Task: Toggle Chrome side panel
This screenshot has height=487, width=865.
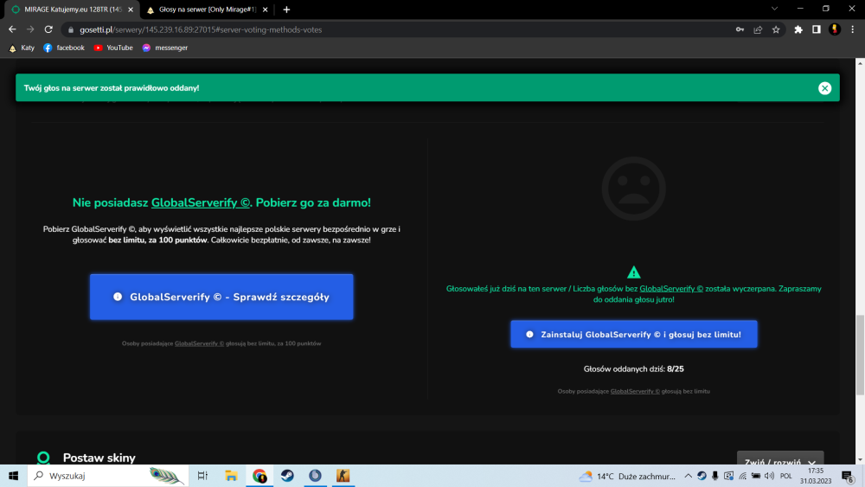Action: click(x=817, y=29)
